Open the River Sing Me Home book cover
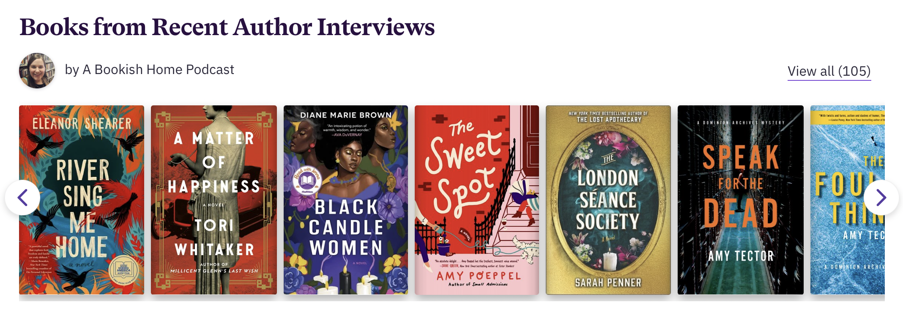Viewport: 903px width, 319px height. (82, 200)
